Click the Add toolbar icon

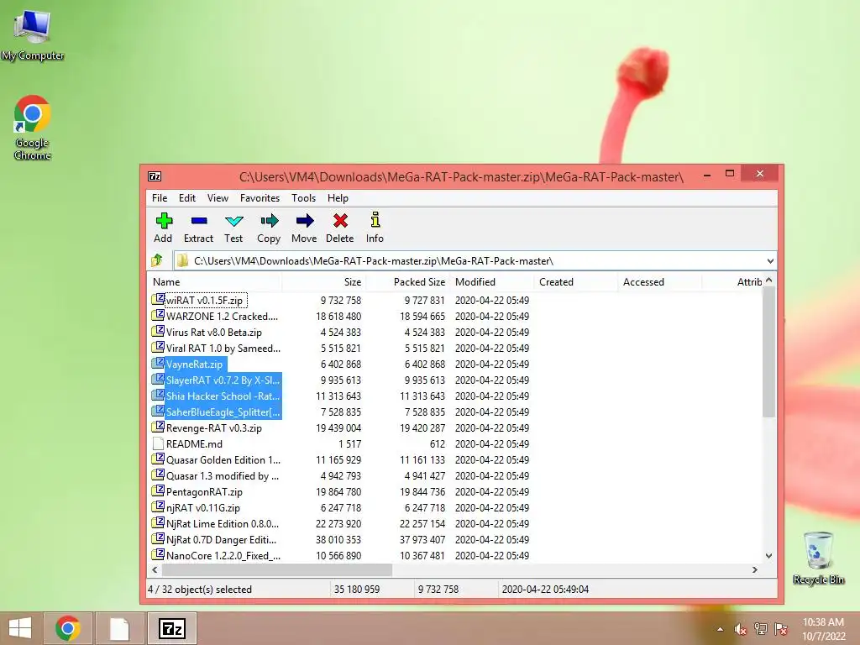164,221
